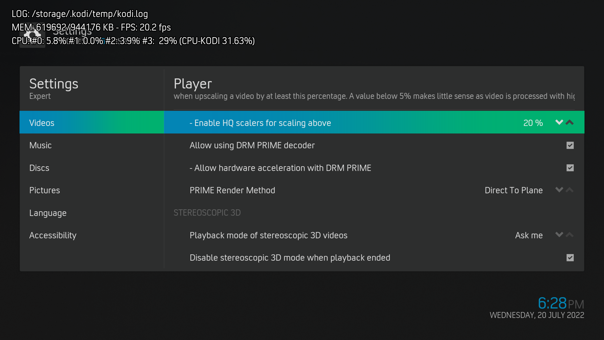604x340 pixels.
Task: Decrease HQ scalers percentage with down arrow
Action: (x=559, y=122)
